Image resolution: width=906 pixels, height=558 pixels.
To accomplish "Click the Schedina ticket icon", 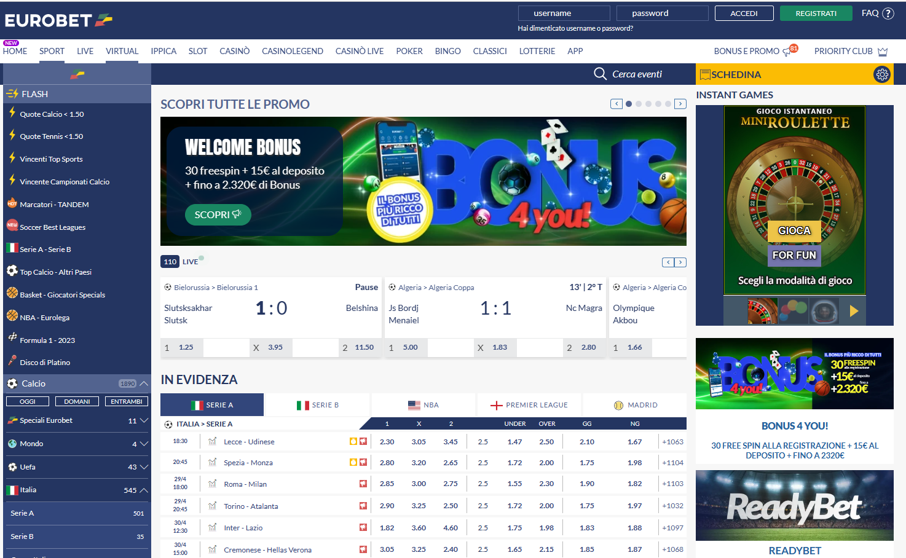I will (x=705, y=74).
